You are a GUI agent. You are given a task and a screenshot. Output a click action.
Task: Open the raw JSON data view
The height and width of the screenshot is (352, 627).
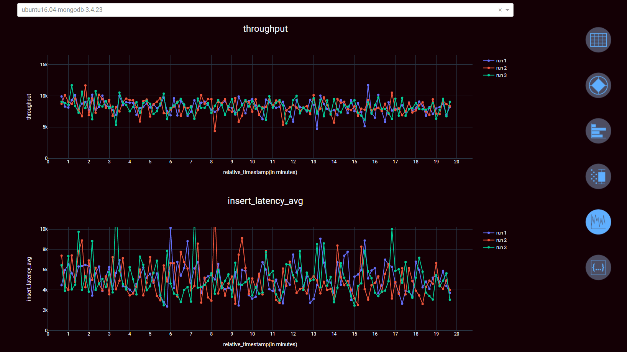tap(598, 267)
